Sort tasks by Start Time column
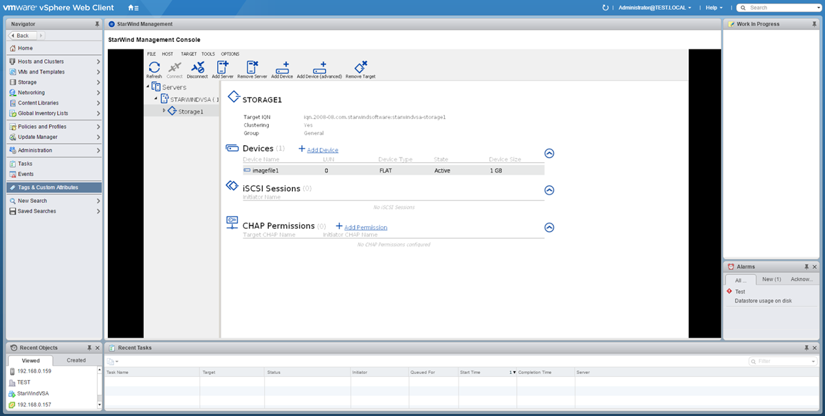The image size is (825, 416). click(487, 372)
